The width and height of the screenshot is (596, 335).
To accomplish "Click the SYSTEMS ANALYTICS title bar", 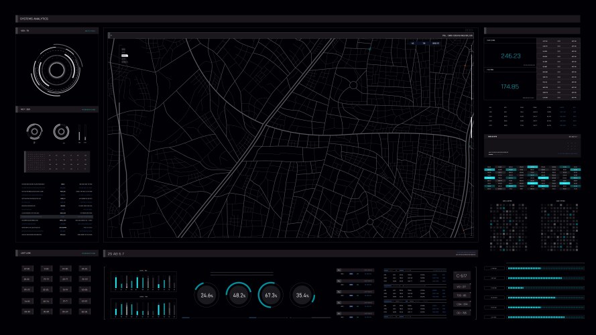I will point(298,19).
